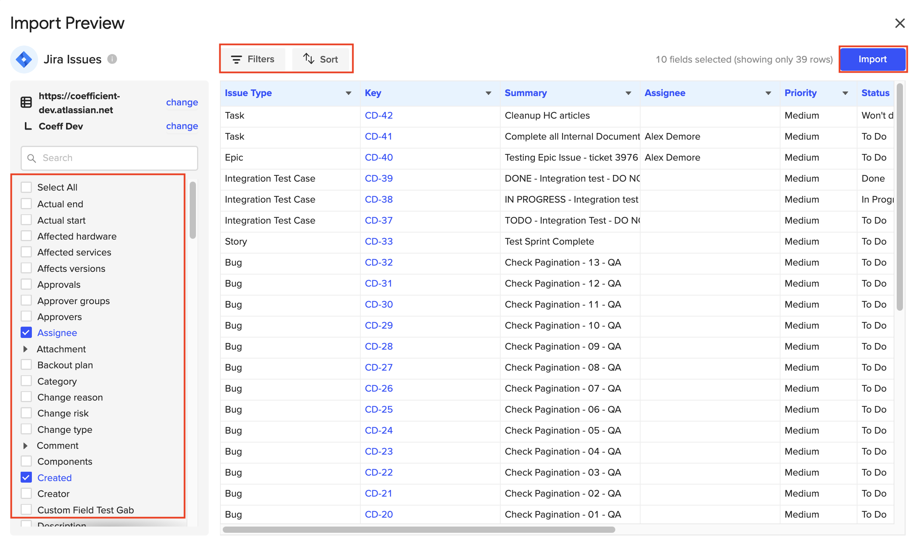Click the table horizontal scrollbar
The image size is (915, 546).
(419, 530)
